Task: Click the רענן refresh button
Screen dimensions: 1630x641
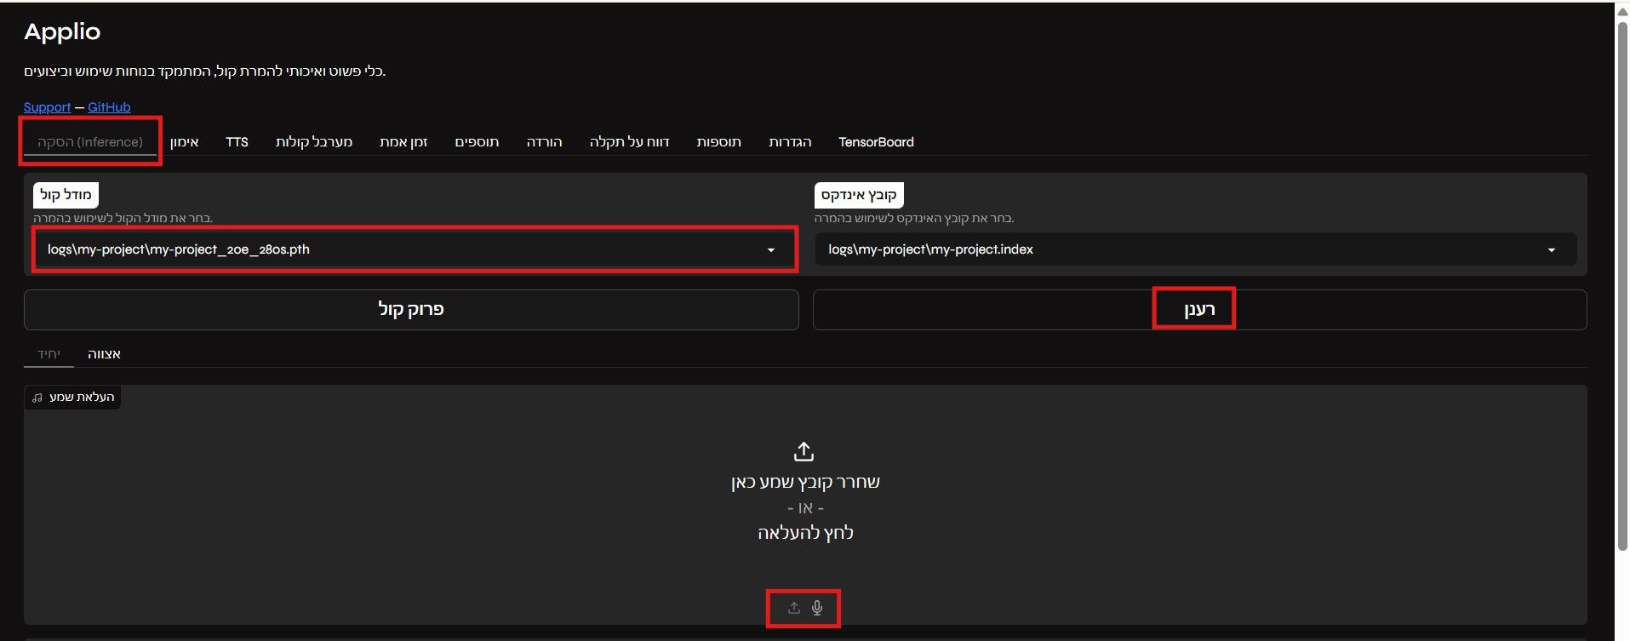Action: tap(1199, 309)
